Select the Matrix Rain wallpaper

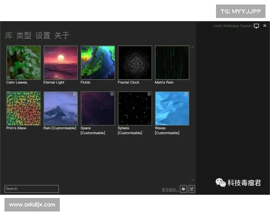172,63
